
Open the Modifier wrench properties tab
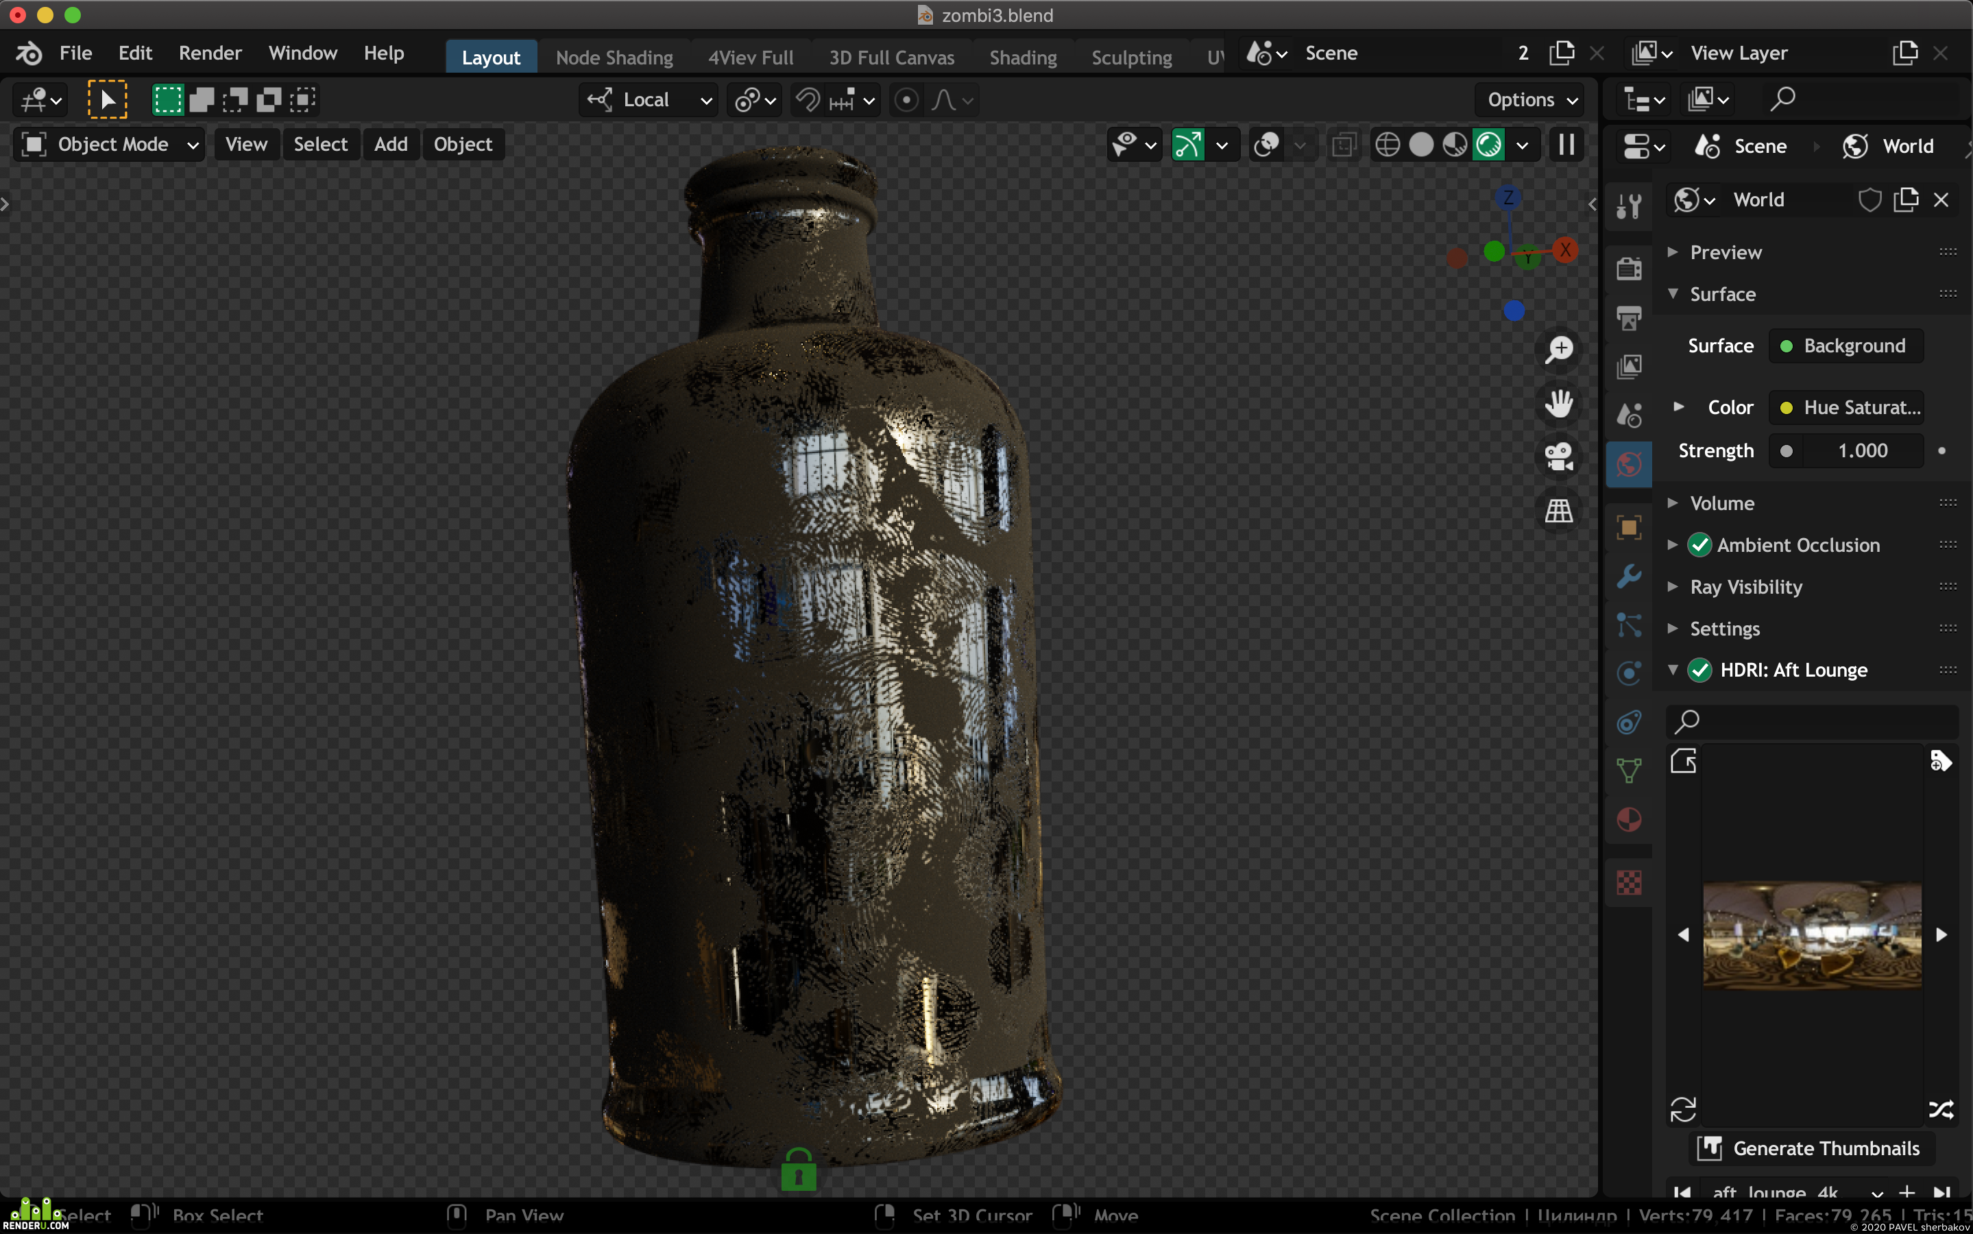[1629, 576]
